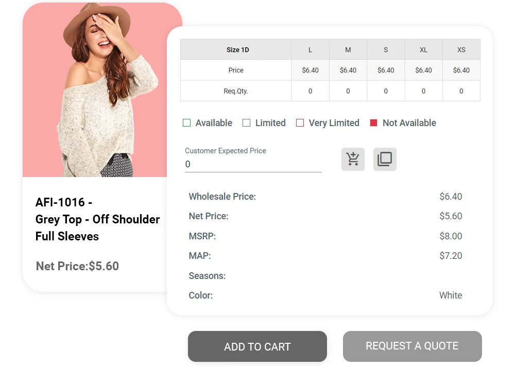Screen dimensions: 515x367
Task: Select the Req.Qty. cell for size M
Action: (348, 91)
